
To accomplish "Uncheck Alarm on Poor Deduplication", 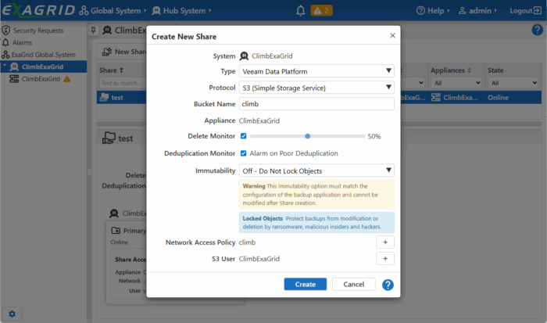I will click(244, 153).
